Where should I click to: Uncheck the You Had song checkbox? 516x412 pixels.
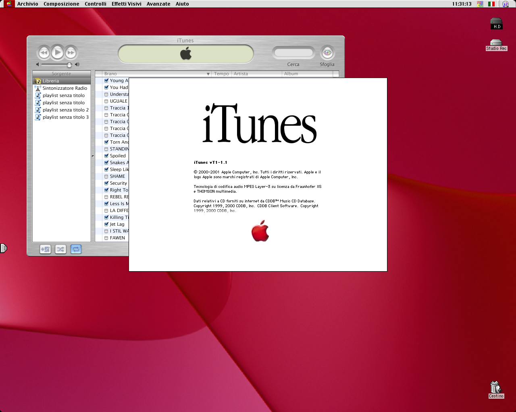pos(106,87)
